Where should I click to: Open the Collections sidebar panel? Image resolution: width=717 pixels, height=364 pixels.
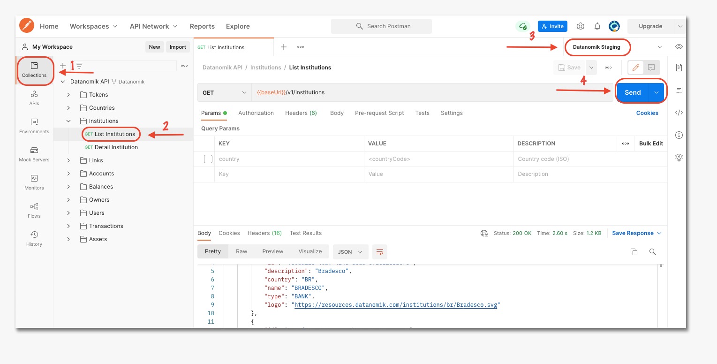pyautogui.click(x=34, y=70)
